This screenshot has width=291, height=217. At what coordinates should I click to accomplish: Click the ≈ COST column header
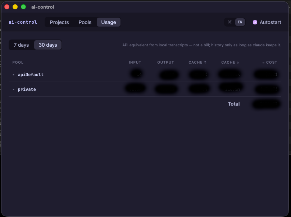[x=270, y=62]
